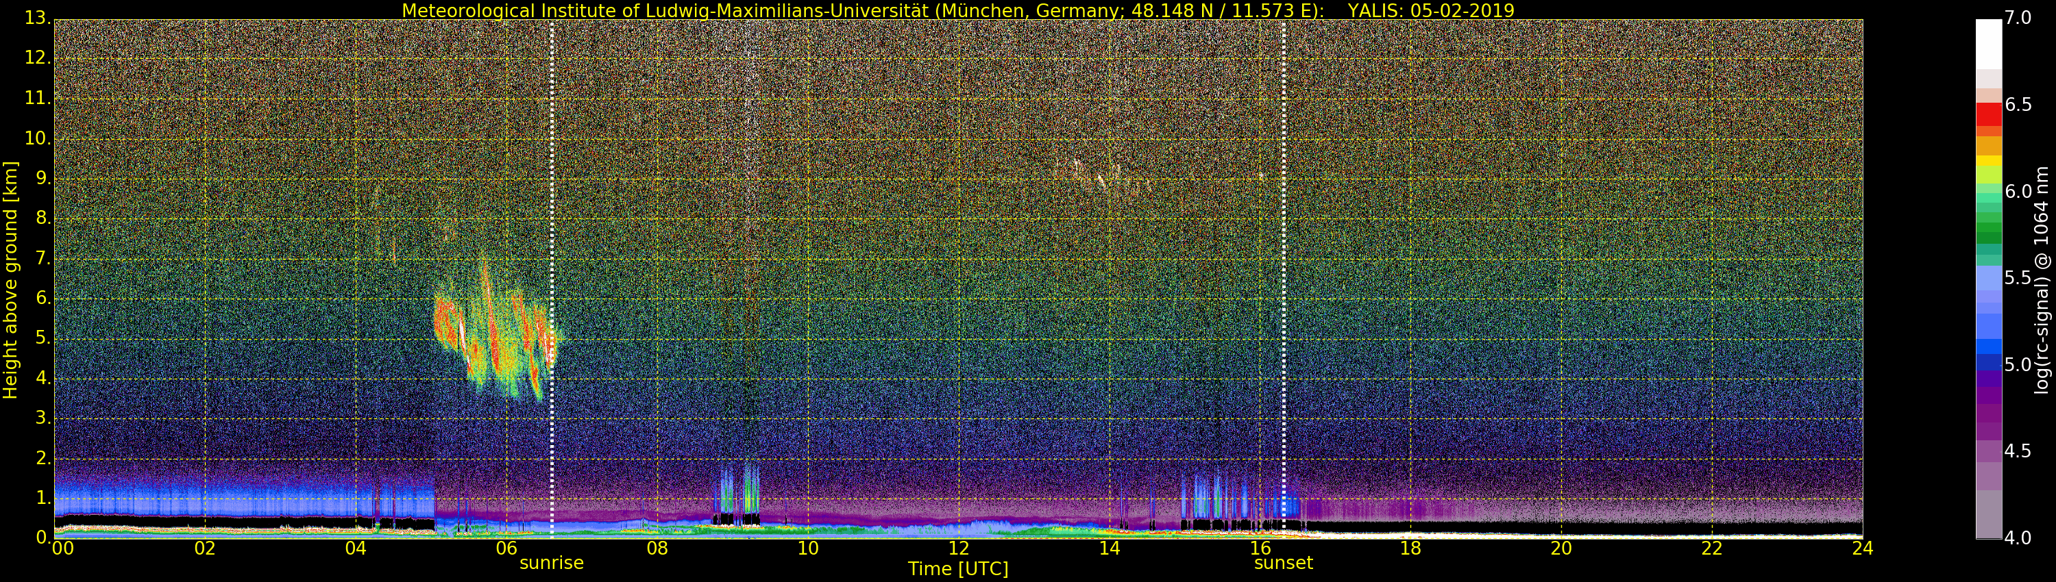Click the height tick label '3.'
The height and width of the screenshot is (582, 2056).
pyautogui.click(x=44, y=418)
